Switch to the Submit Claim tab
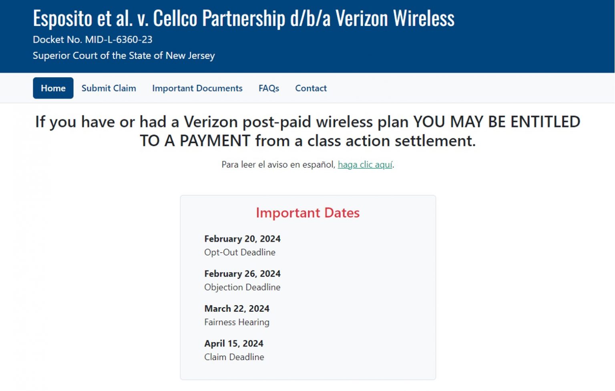Image resolution: width=615 pixels, height=391 pixels. (x=109, y=88)
